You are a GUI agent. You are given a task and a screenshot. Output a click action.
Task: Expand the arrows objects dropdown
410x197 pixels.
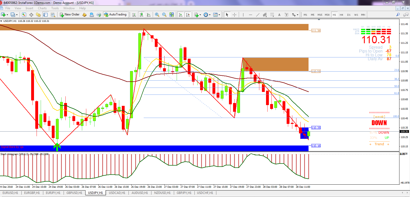tap(297, 15)
